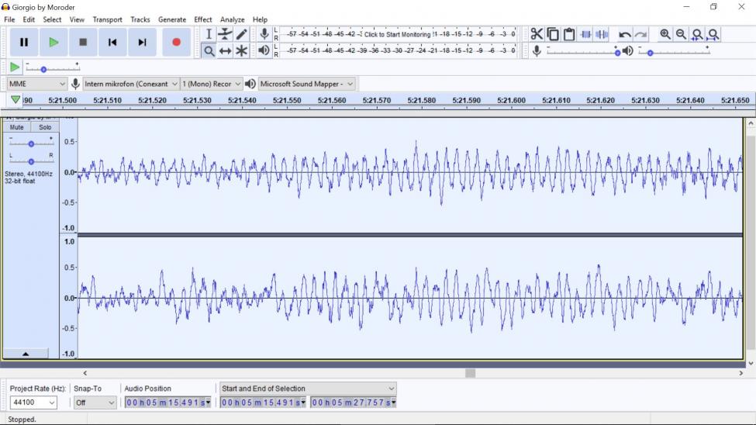Select the Multi-Tool asterisk icon

pyautogui.click(x=242, y=50)
